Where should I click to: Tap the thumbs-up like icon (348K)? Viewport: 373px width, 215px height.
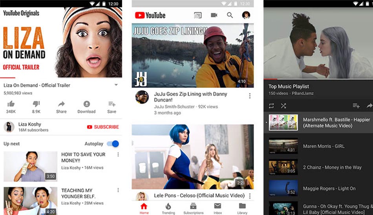click(11, 104)
